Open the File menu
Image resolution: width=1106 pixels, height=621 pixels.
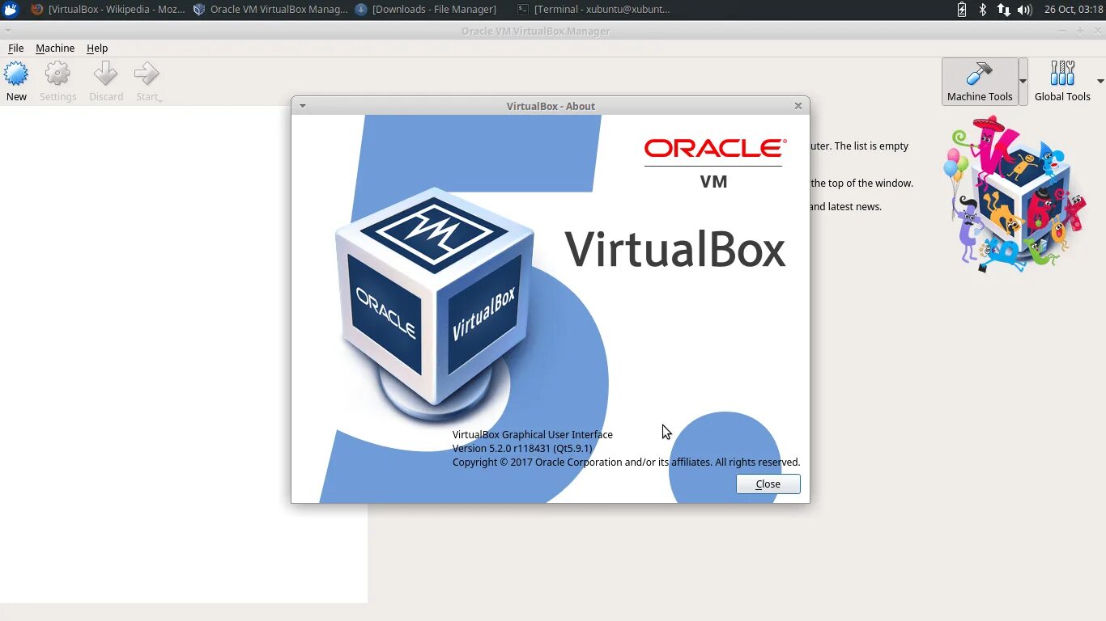click(15, 49)
